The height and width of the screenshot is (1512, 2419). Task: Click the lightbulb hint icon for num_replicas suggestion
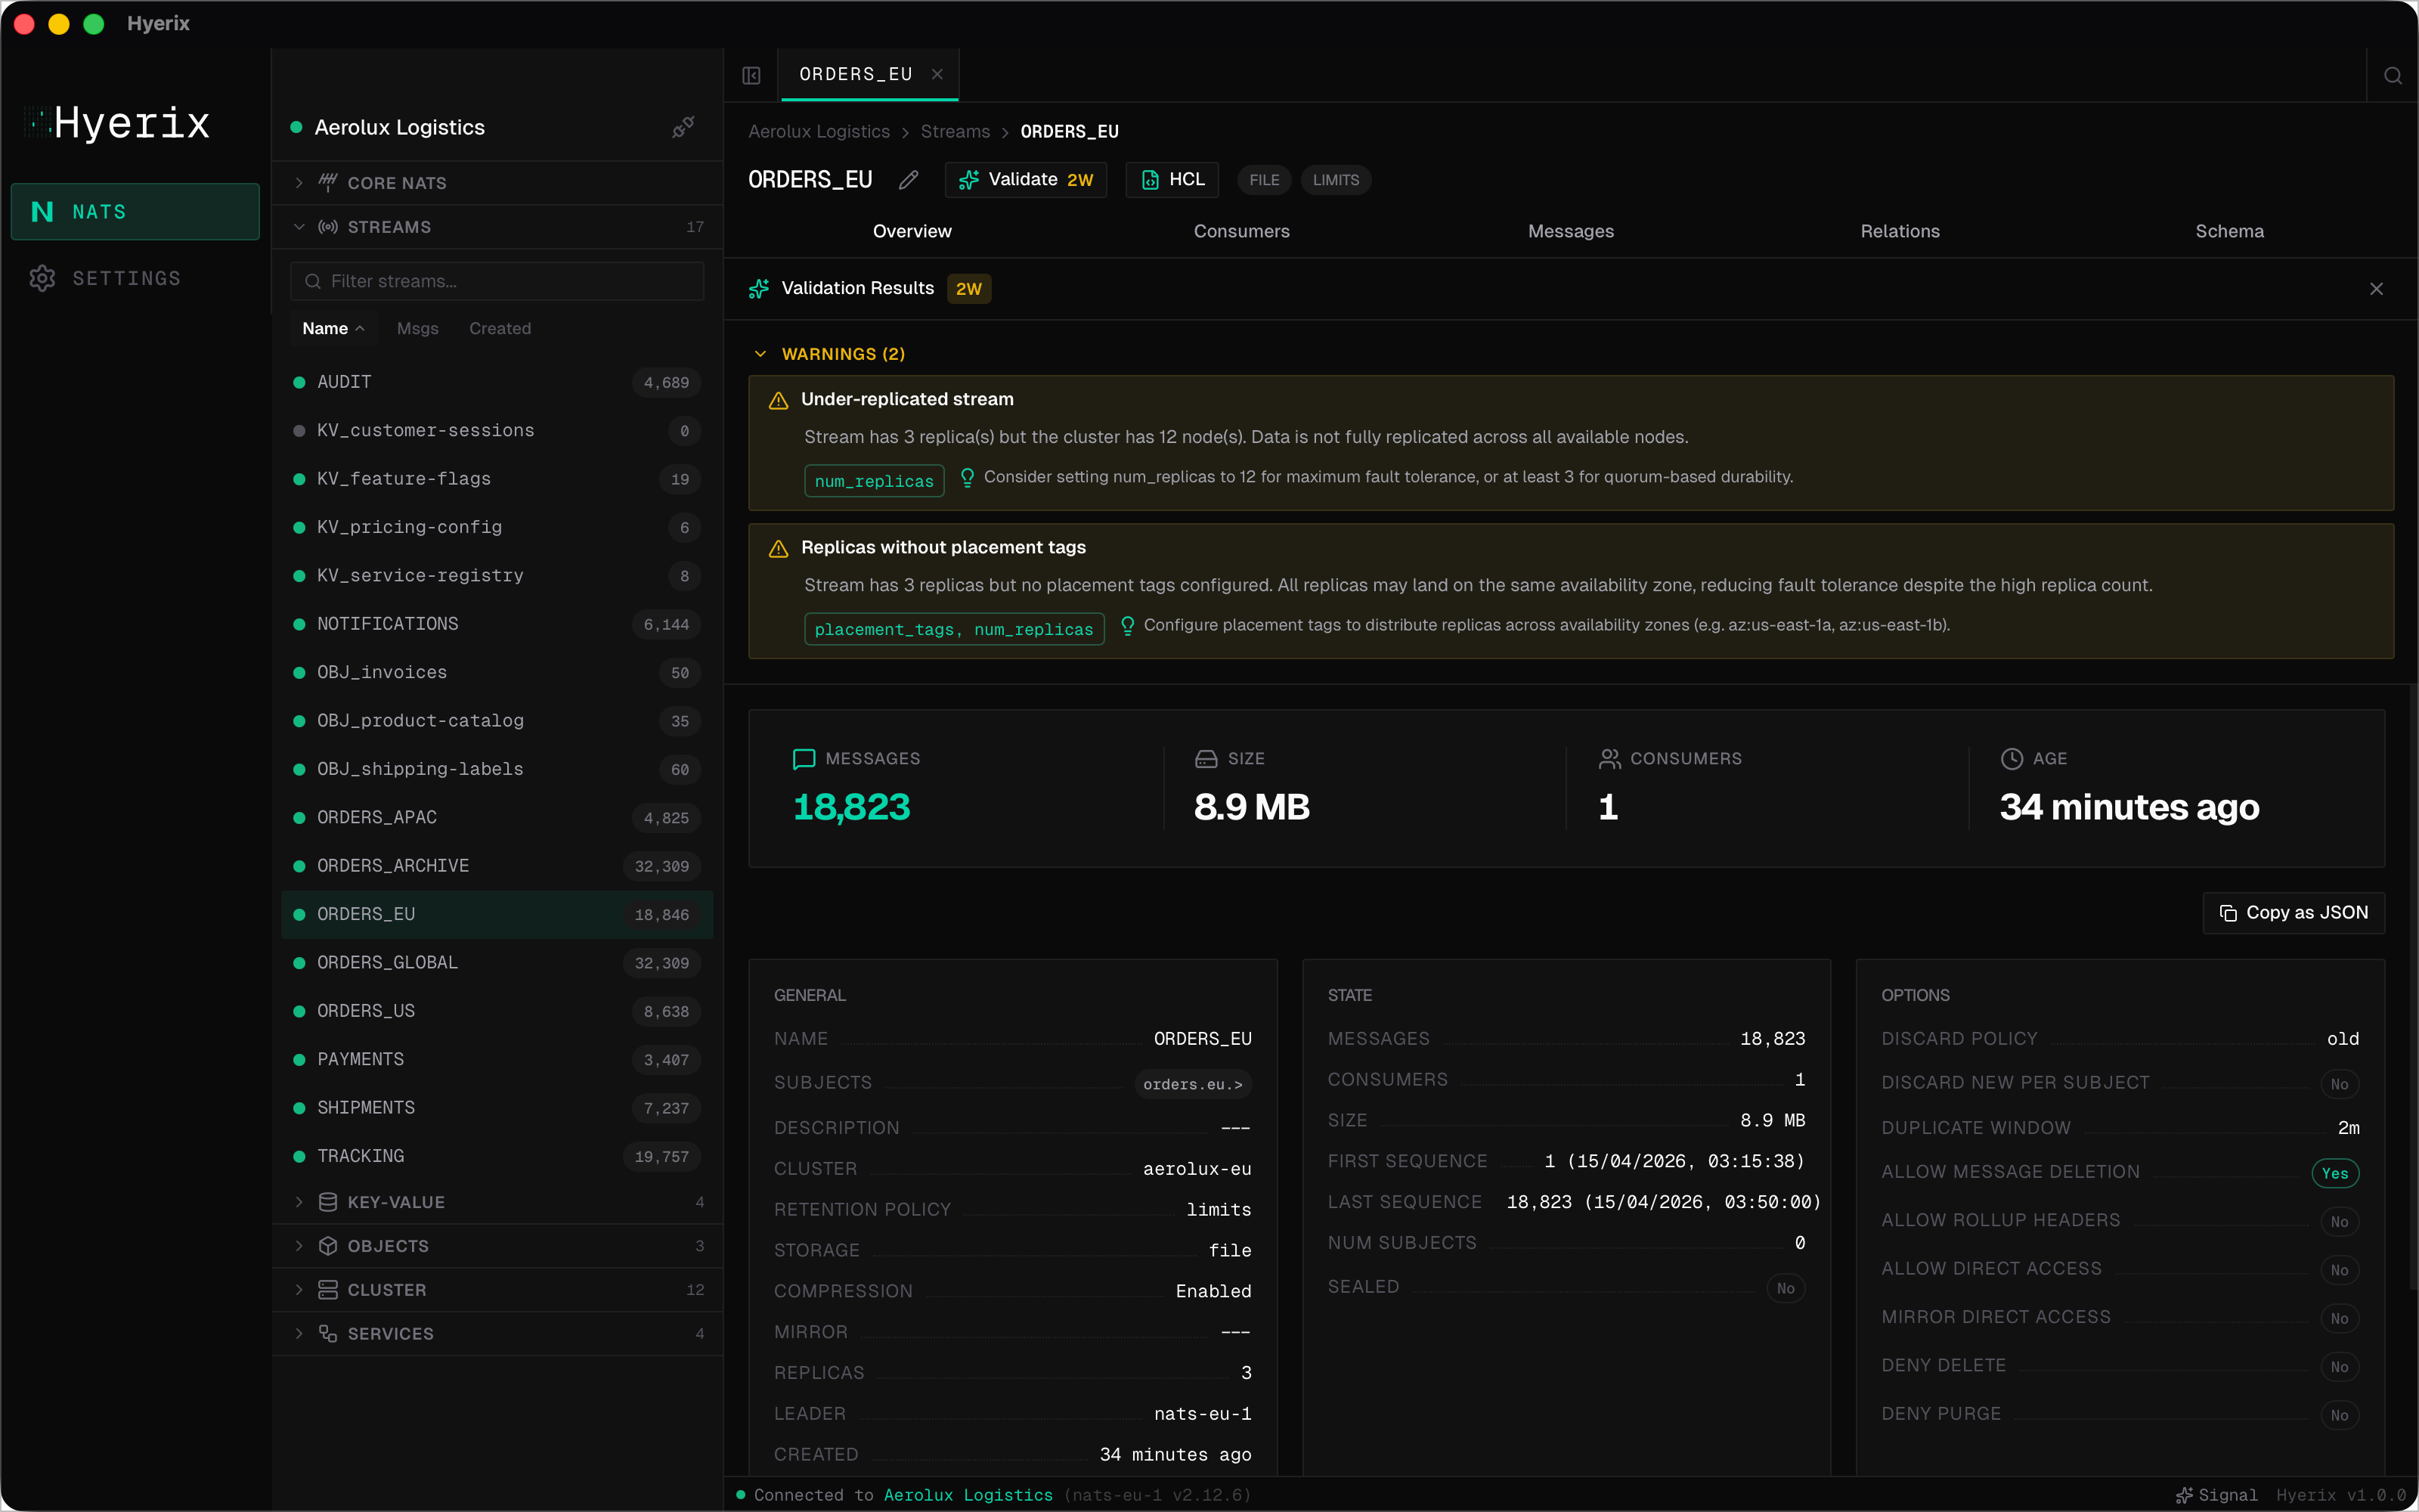click(x=967, y=477)
